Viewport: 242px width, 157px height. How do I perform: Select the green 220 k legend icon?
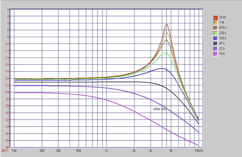[215, 33]
